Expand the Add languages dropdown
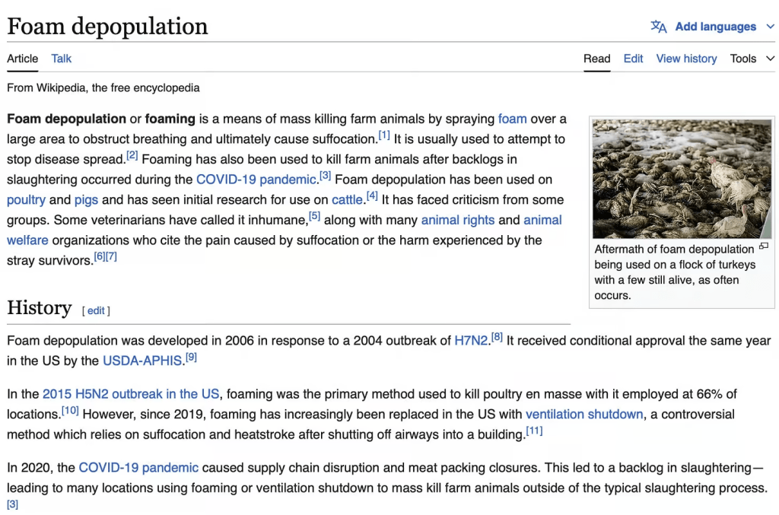This screenshot has width=779, height=515. click(x=770, y=27)
